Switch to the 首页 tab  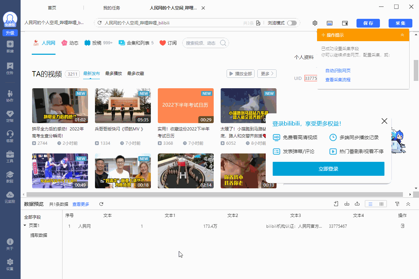(x=52, y=8)
